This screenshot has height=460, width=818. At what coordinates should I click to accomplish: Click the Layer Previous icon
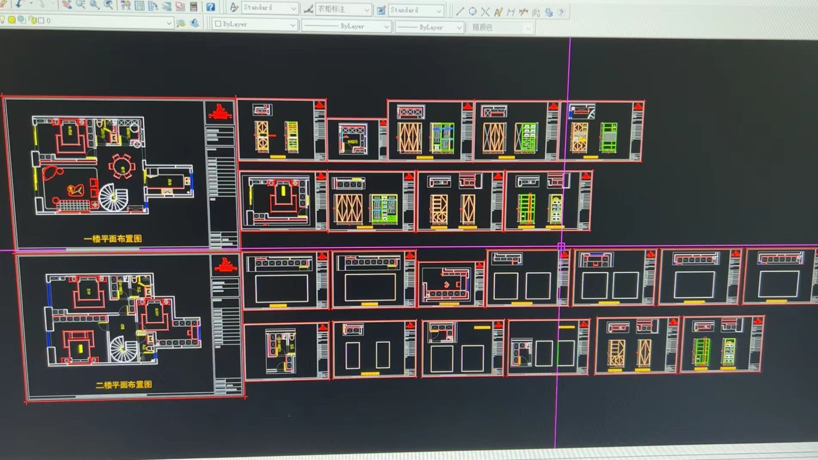click(194, 23)
